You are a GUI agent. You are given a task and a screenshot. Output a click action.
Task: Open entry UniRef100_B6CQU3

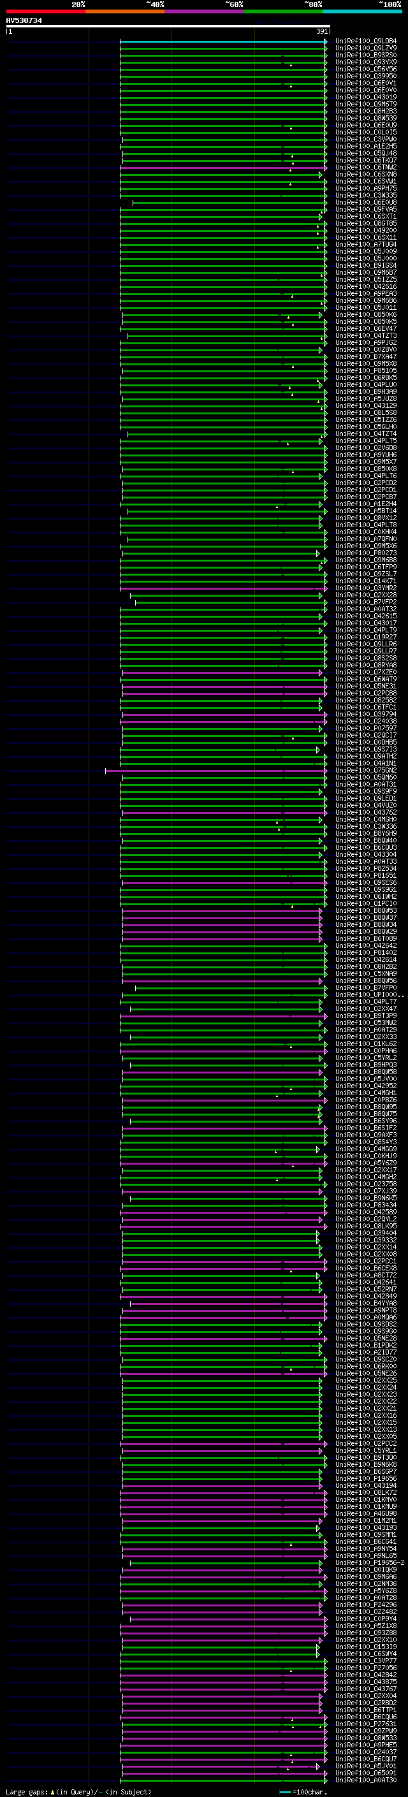(366, 847)
